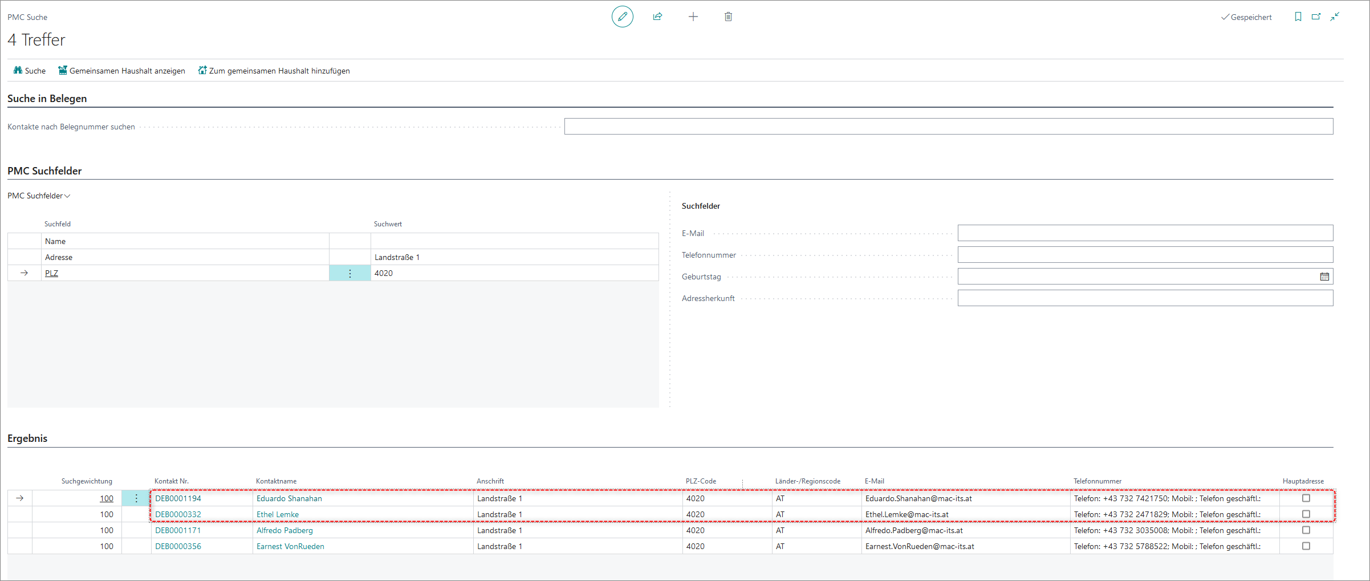Click the Suchfeld column header
Screen dimensions: 1370x581
click(58, 224)
